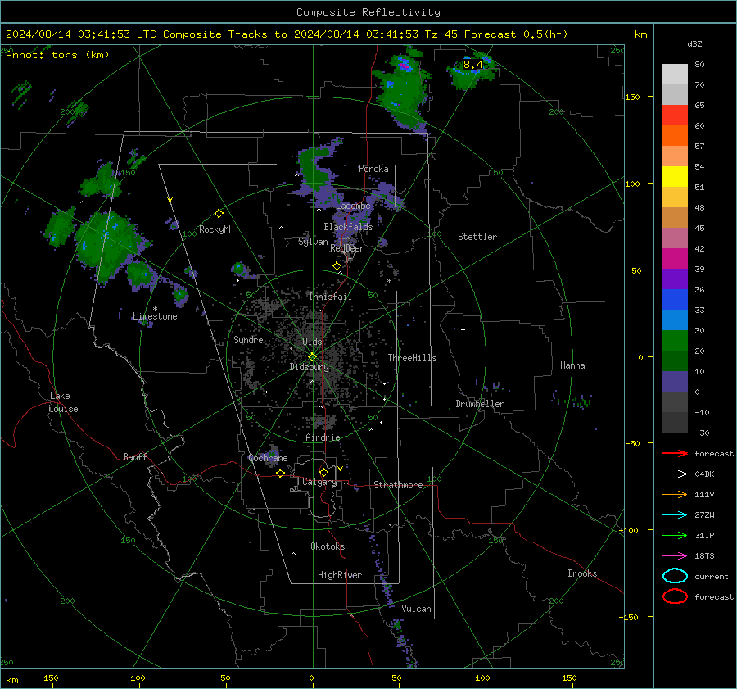Click the purple swatch between 39 and 36
Viewport: 737px width, 689px height.
[675, 279]
